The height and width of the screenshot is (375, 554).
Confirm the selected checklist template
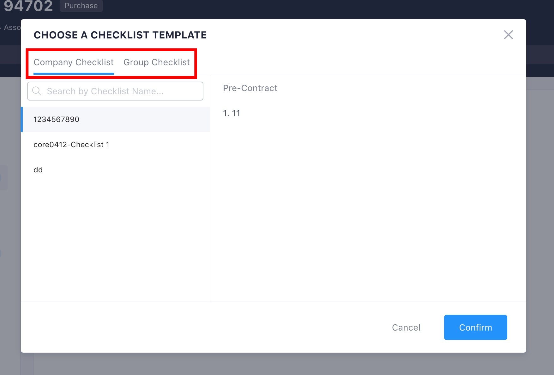point(475,327)
